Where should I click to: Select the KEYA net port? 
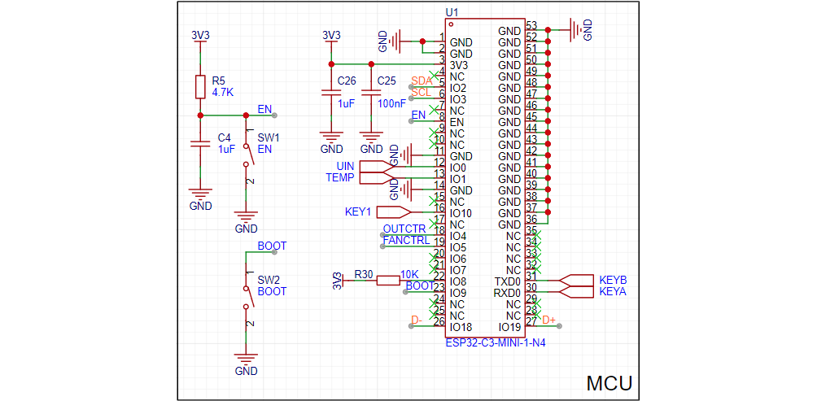576,292
